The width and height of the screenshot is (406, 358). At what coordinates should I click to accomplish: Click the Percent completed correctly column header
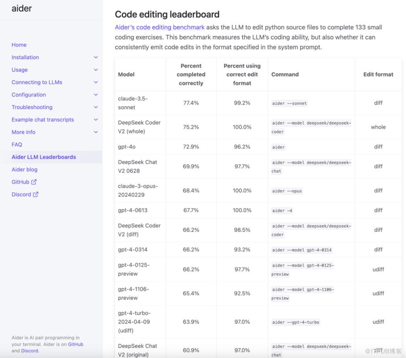[x=191, y=74]
